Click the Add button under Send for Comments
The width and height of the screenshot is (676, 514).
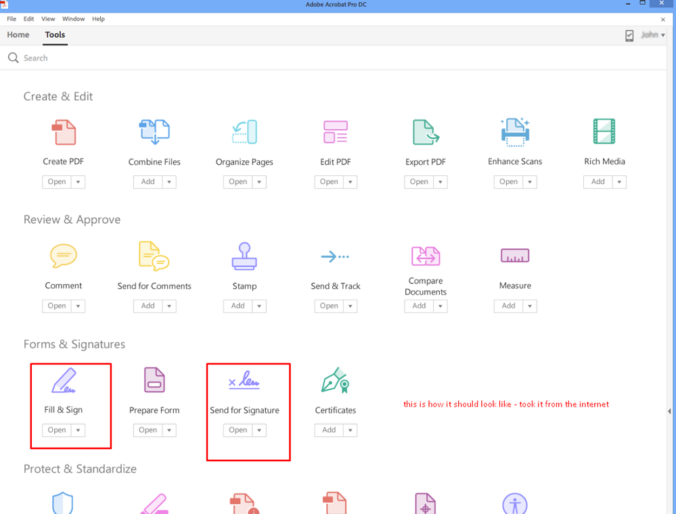pyautogui.click(x=148, y=306)
